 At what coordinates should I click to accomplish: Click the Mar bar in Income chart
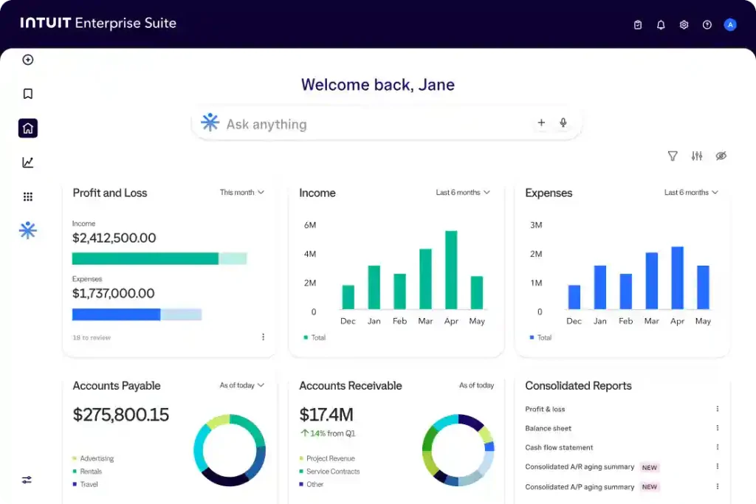pyautogui.click(x=426, y=279)
